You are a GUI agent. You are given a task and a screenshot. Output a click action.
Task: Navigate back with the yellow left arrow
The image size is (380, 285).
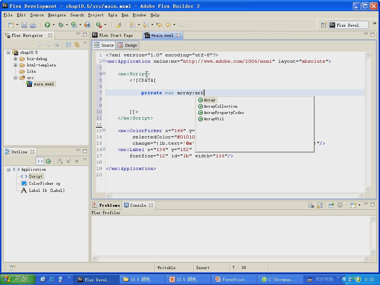click(168, 25)
